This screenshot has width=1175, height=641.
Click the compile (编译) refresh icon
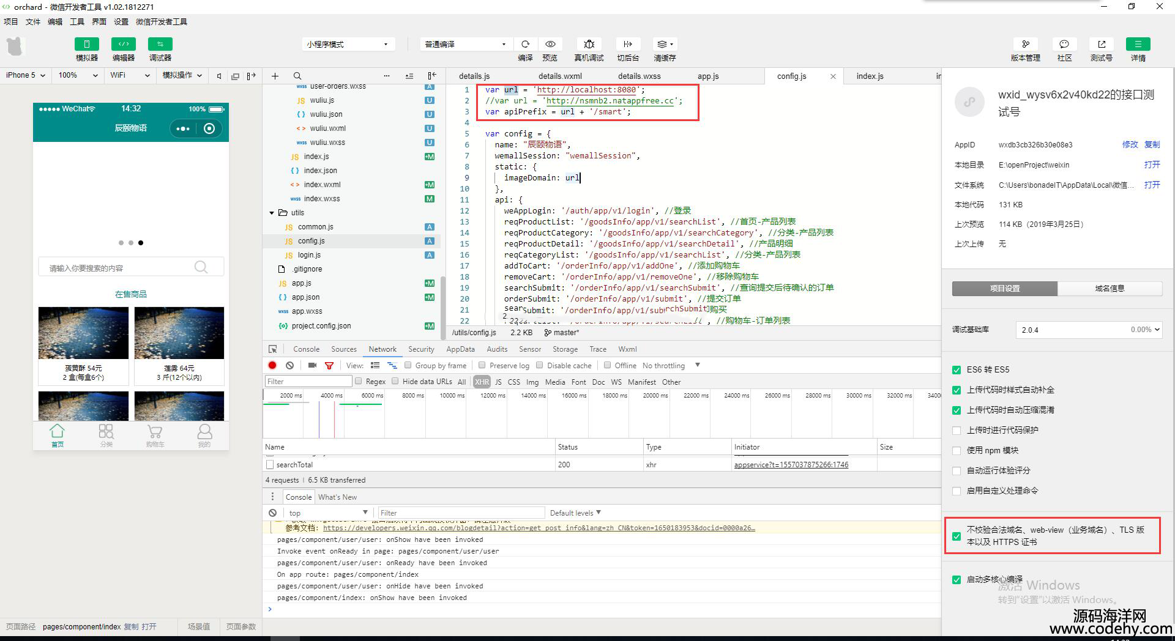tap(525, 44)
